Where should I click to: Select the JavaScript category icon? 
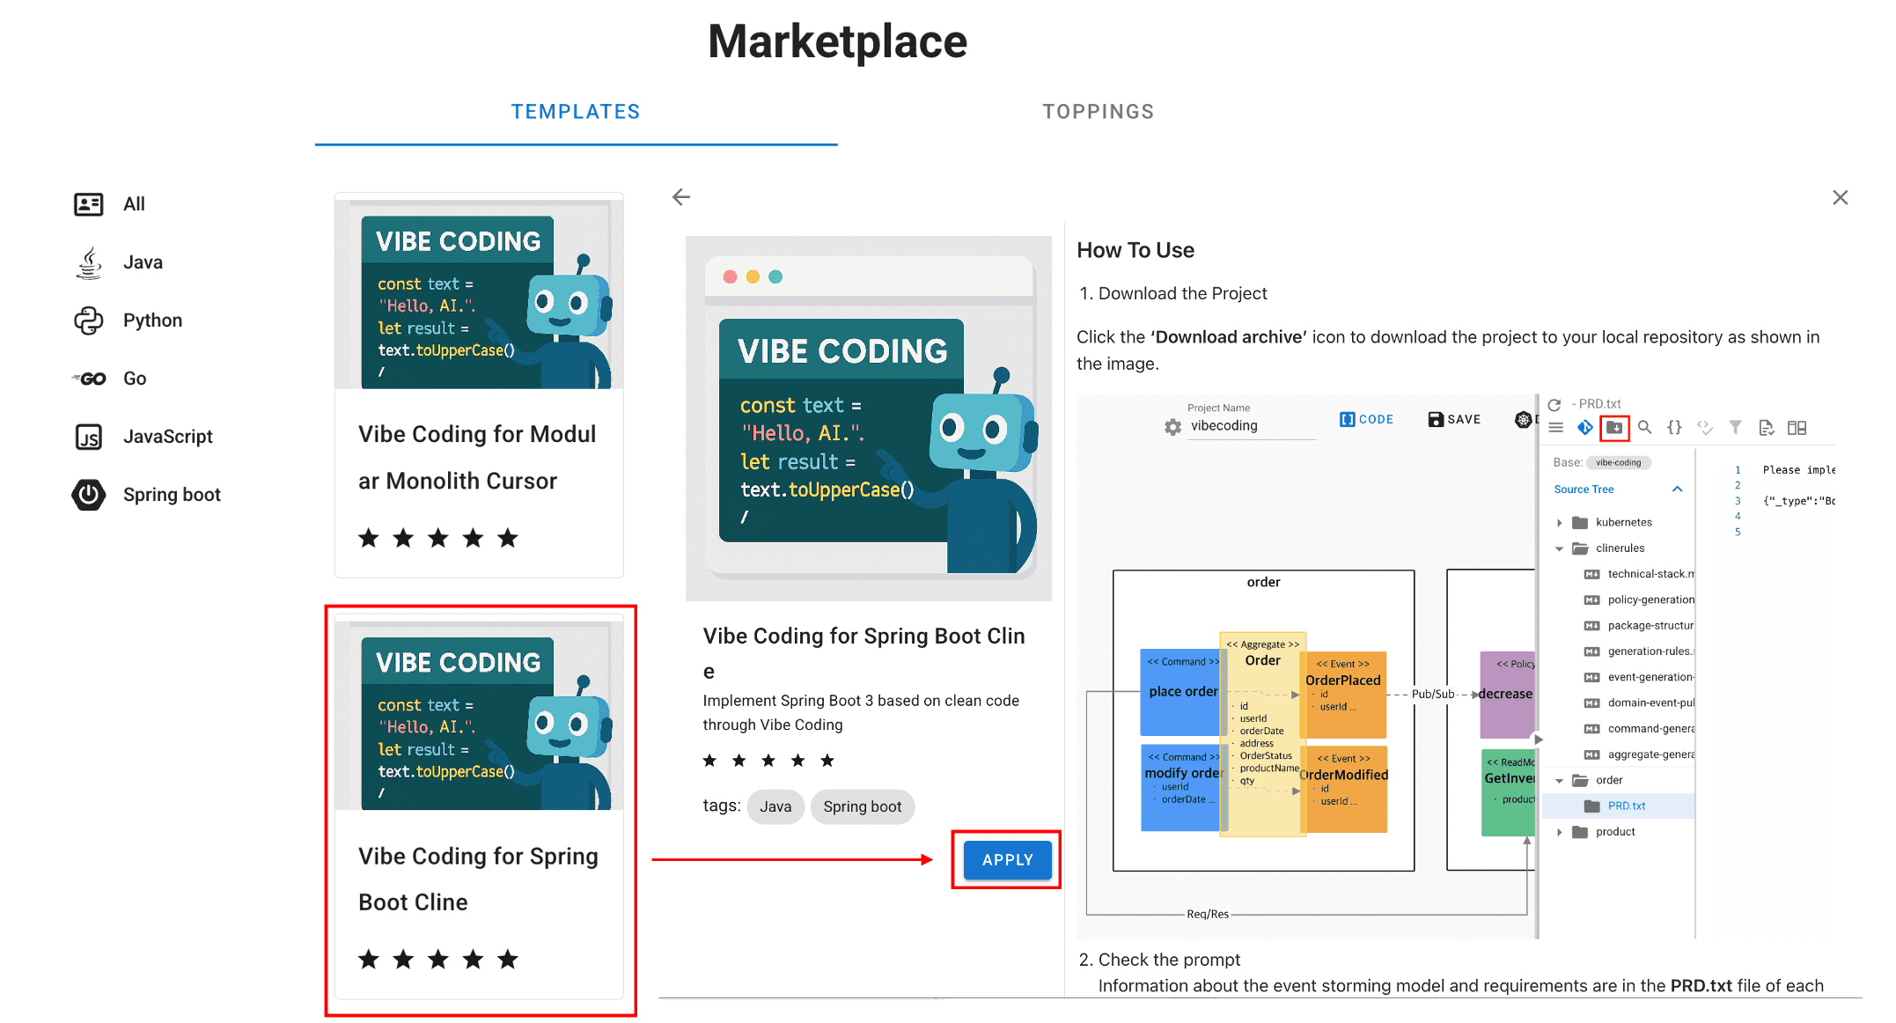pos(89,437)
